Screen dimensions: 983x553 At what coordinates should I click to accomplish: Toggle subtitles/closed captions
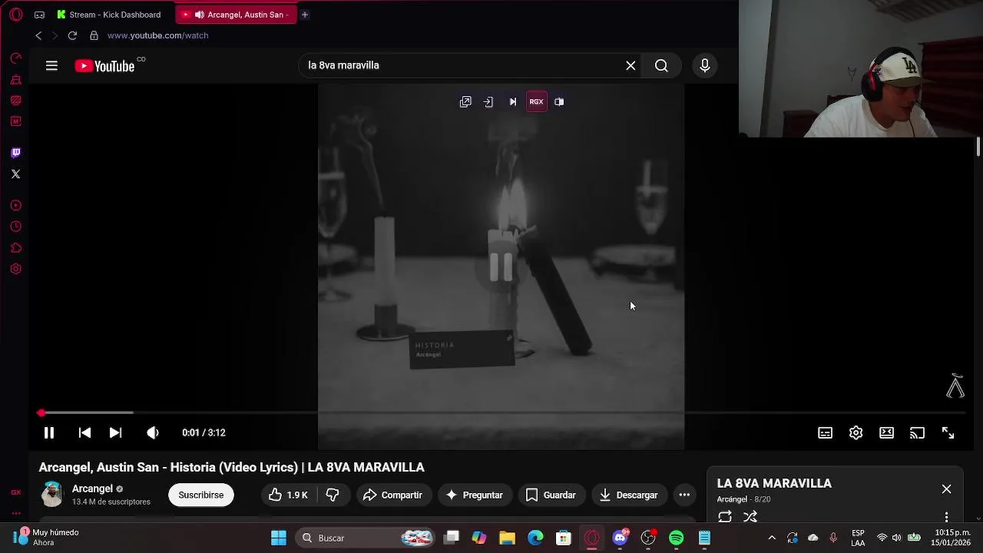click(825, 433)
